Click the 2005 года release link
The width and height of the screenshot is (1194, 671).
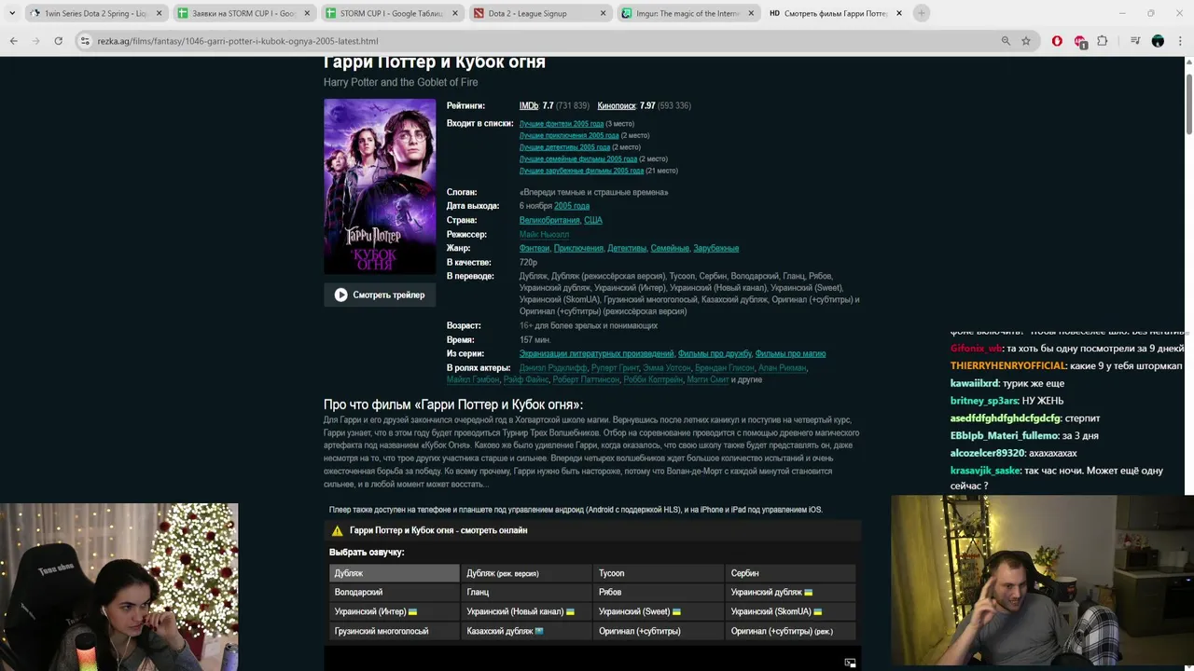pyautogui.click(x=572, y=206)
